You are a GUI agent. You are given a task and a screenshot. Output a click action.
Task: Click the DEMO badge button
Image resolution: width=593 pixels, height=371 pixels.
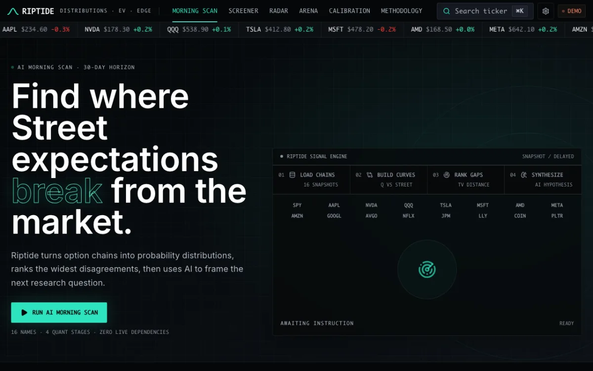[x=572, y=11]
